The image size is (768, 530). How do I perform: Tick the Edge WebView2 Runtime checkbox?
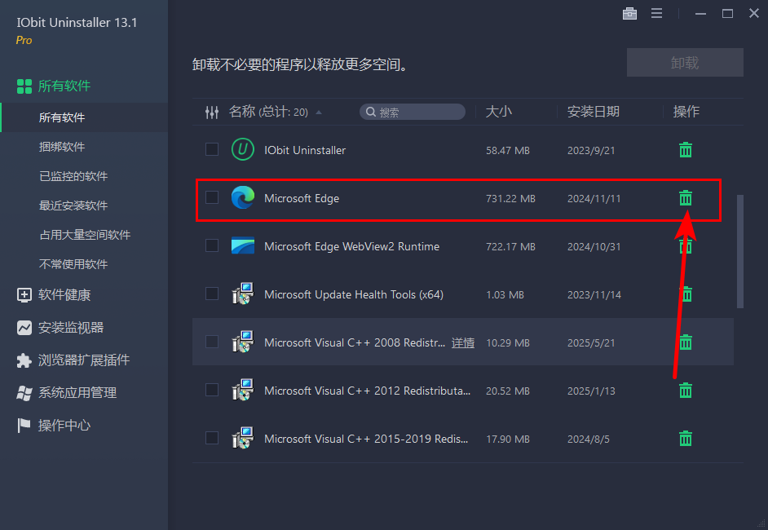[x=212, y=245]
